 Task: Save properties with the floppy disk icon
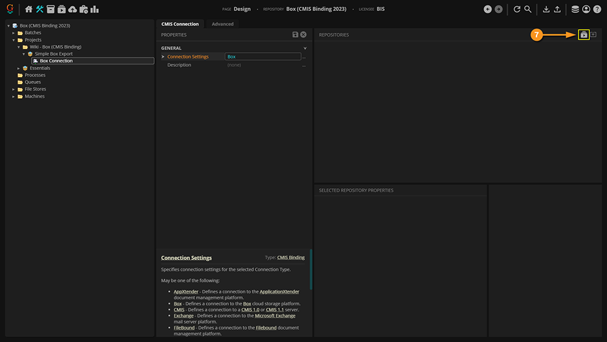[x=295, y=35]
